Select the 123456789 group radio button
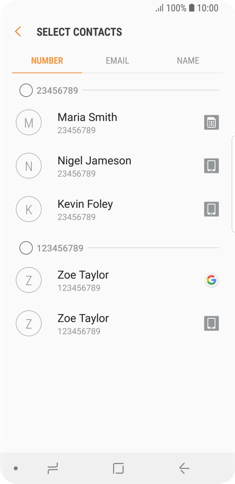Screen dimensions: 235x484 tap(26, 248)
